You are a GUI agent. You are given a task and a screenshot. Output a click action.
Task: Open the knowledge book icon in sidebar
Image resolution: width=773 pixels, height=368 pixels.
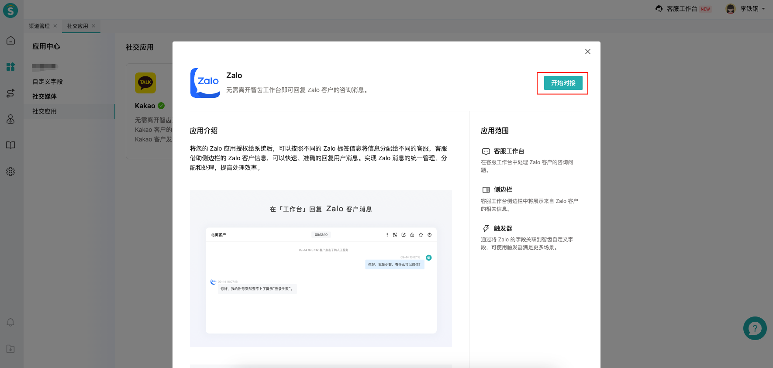[x=10, y=145]
